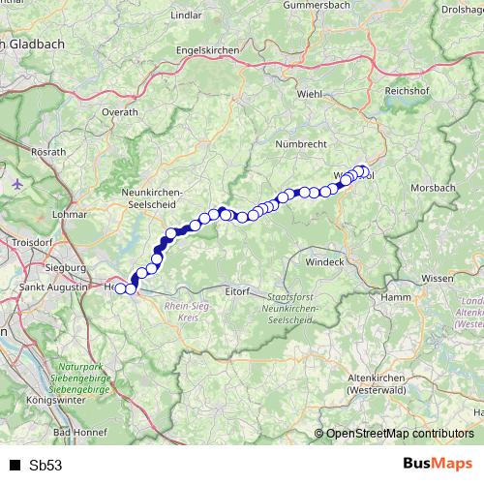Click the Rhein-Sieg-Kreis district label

pos(187,312)
